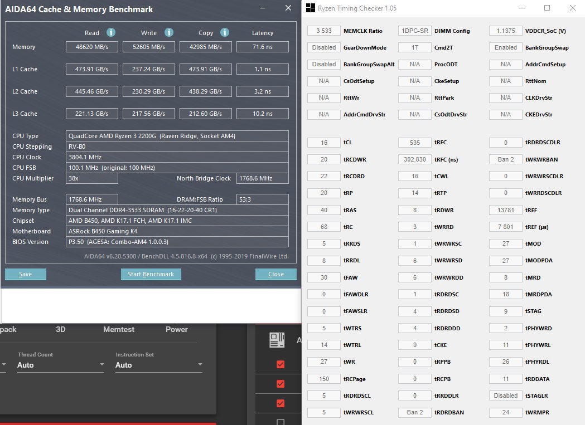The height and width of the screenshot is (425, 585).
Task: Switch to the Memtest tab
Action: (x=119, y=329)
